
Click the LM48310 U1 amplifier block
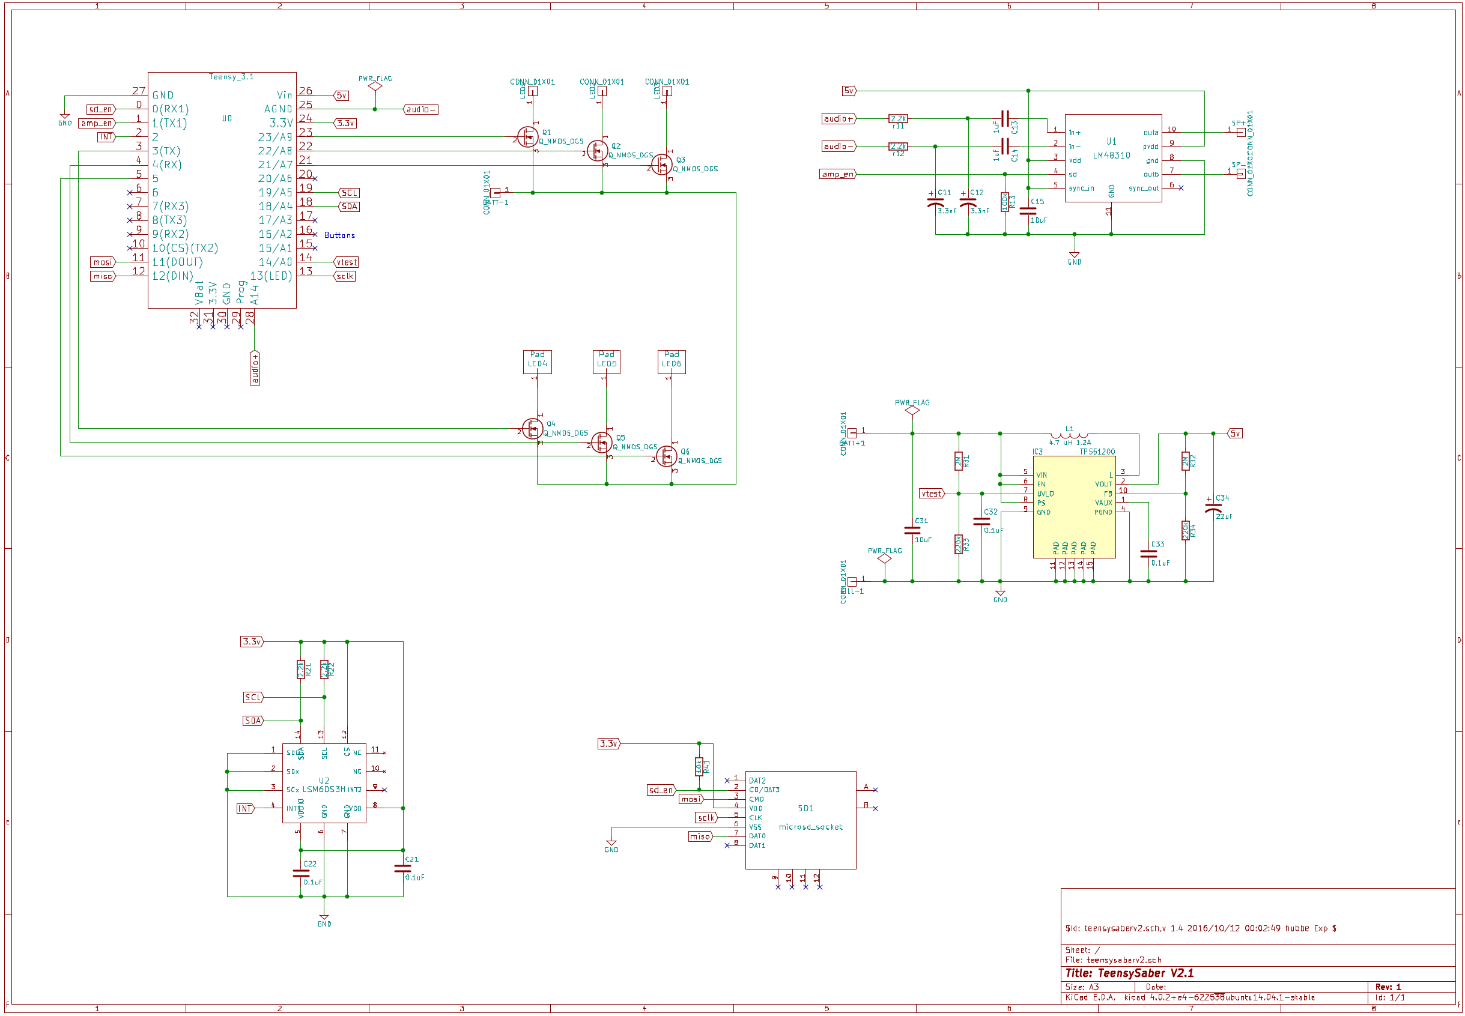[1113, 159]
